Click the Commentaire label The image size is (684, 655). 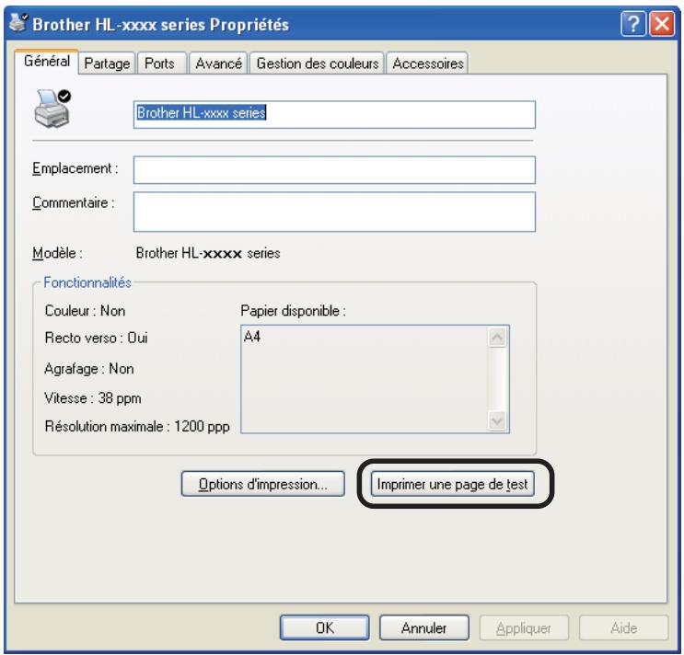pos(74,202)
